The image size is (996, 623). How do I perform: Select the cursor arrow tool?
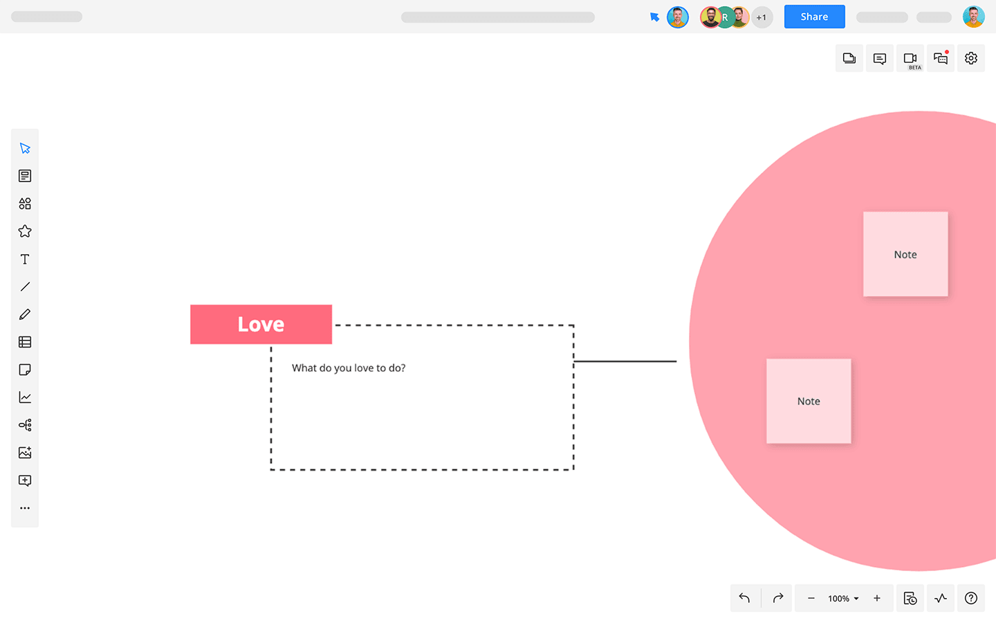pos(25,148)
